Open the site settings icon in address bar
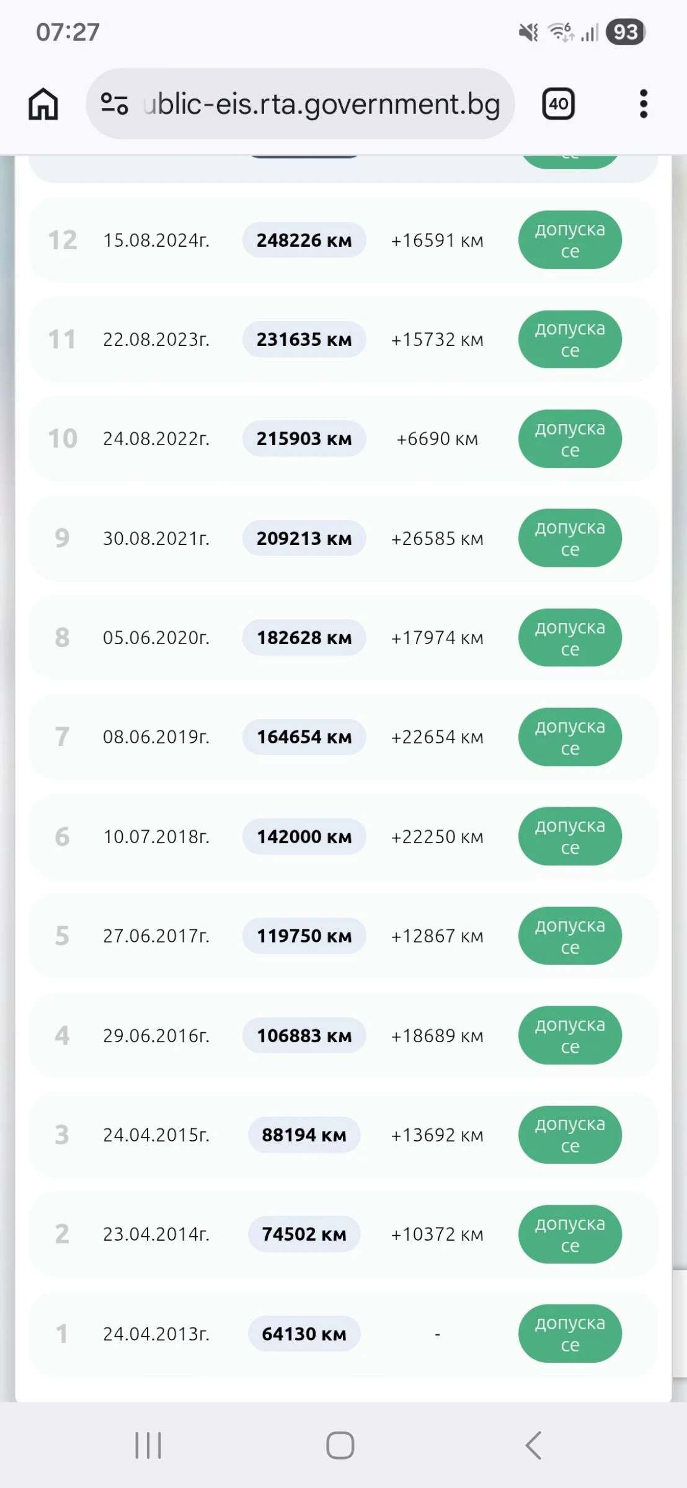The image size is (687, 1488). [x=114, y=104]
